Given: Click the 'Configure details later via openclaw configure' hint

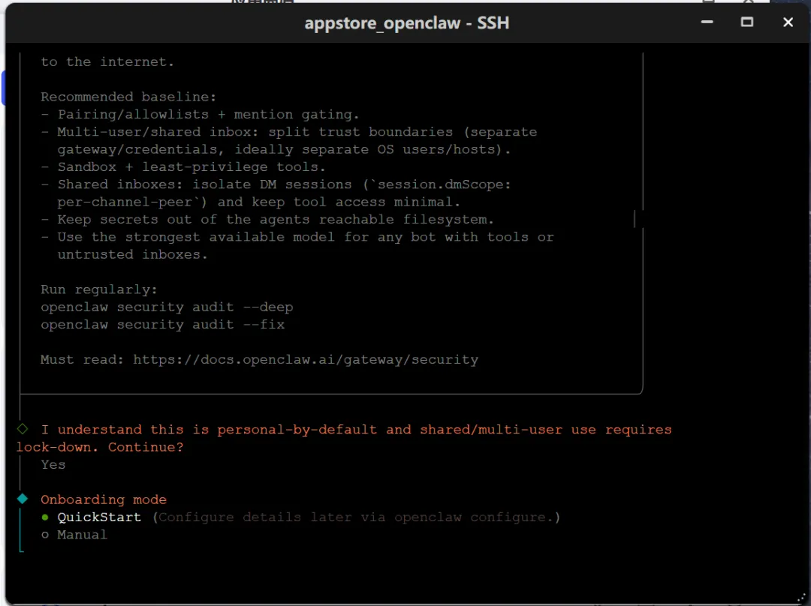Looking at the screenshot, I should click(357, 517).
